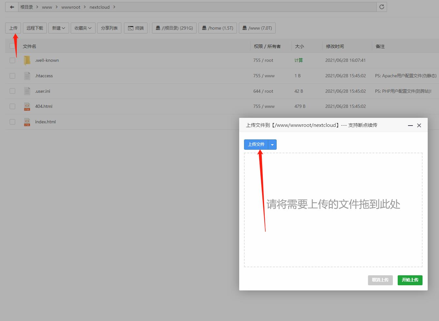The width and height of the screenshot is (439, 321).
Task: Click the 404.html file icon
Action: pyautogui.click(x=27, y=106)
